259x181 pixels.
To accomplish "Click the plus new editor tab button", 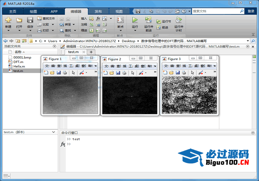I will coord(91,52).
